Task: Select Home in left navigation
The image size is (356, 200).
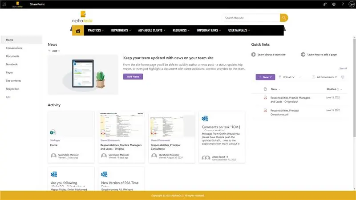Action: [21, 40]
